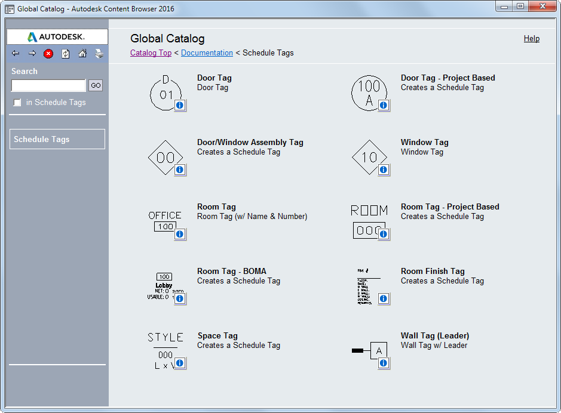This screenshot has height=413, width=561.
Task: Follow the Catalog Top breadcrumb link
Action: 151,53
